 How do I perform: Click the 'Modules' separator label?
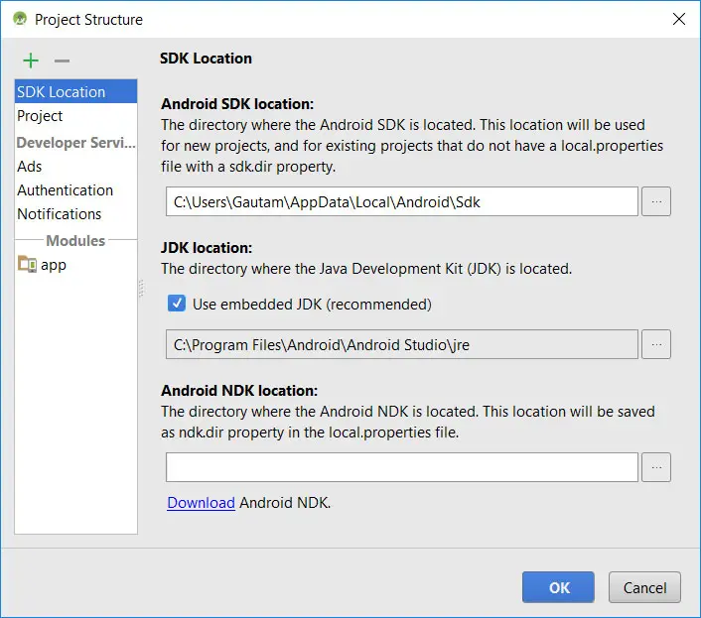click(75, 241)
